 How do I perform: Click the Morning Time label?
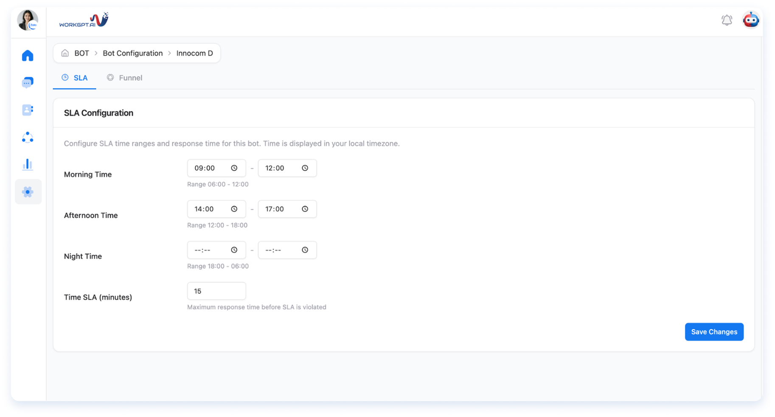click(88, 174)
